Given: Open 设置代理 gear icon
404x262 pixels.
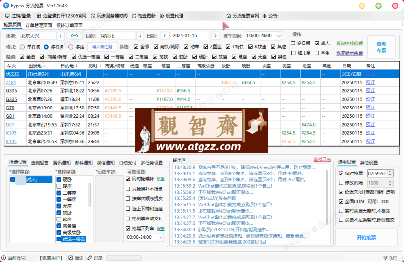Looking at the screenshot, I should (x=162, y=16).
